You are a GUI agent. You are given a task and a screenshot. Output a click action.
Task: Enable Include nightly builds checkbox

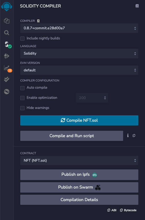pos(22,38)
